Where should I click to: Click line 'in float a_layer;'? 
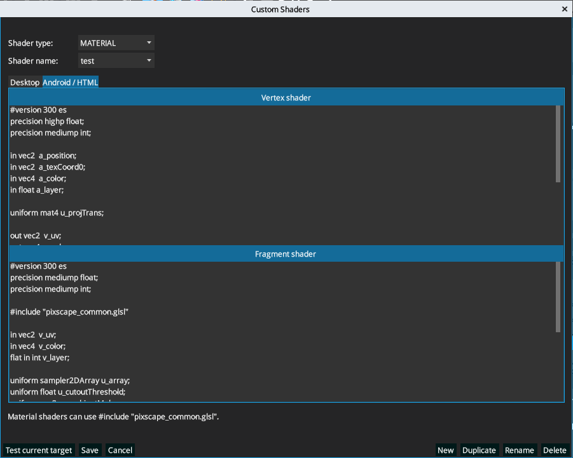click(x=37, y=190)
